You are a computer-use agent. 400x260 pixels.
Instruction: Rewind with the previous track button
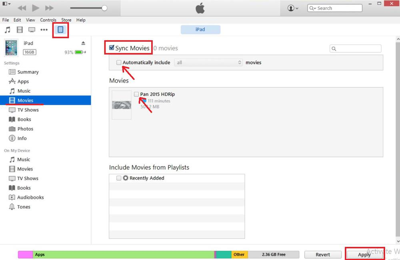tap(22, 8)
